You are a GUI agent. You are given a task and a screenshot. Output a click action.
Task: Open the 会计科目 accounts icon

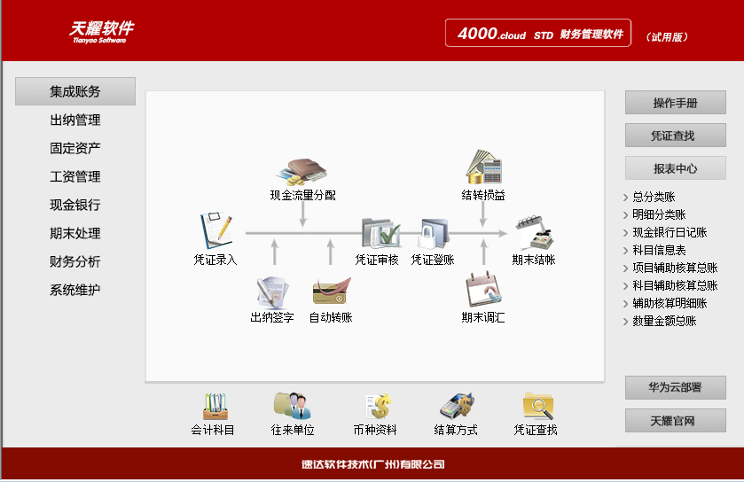pyautogui.click(x=215, y=406)
